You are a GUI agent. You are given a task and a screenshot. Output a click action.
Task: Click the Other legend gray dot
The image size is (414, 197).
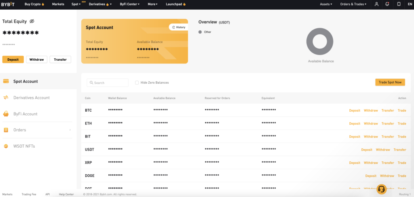(x=200, y=32)
